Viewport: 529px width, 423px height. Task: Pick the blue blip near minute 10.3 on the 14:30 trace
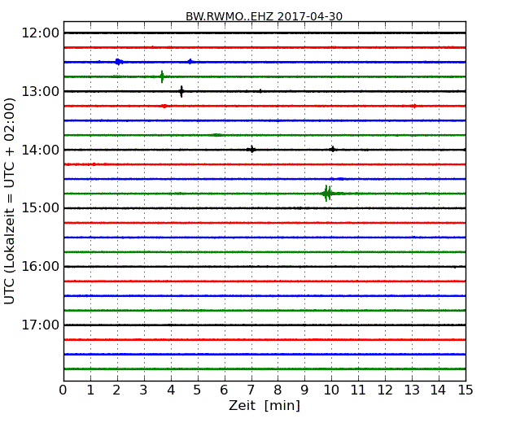coord(340,179)
